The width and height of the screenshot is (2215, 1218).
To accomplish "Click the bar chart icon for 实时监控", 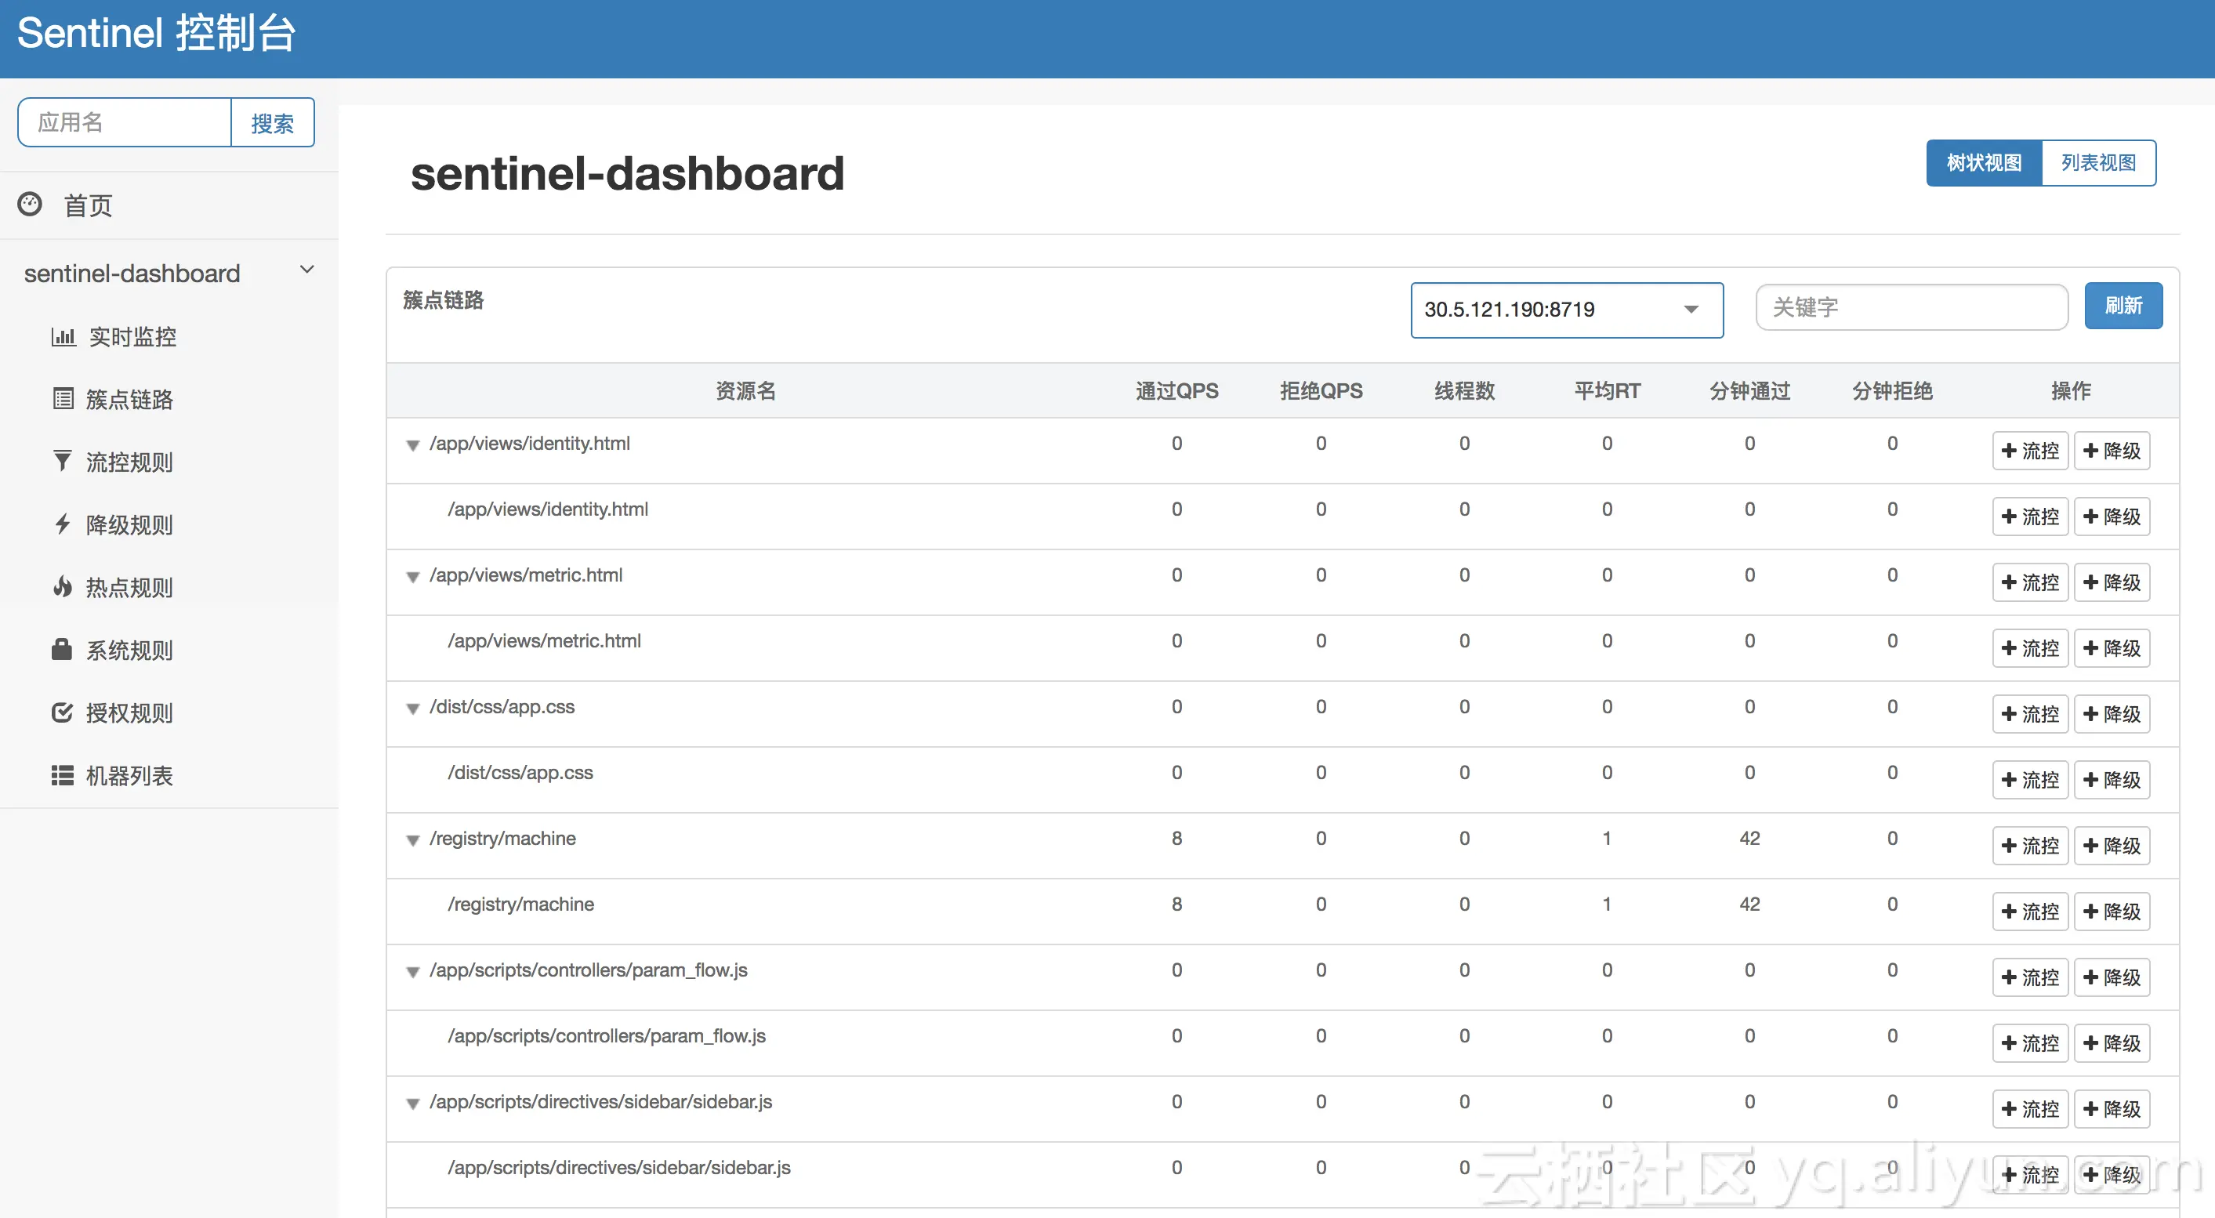I will pyautogui.click(x=63, y=336).
